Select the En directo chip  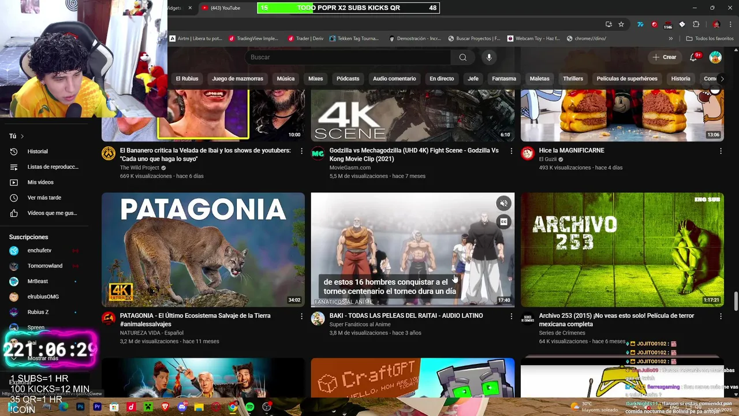click(442, 79)
